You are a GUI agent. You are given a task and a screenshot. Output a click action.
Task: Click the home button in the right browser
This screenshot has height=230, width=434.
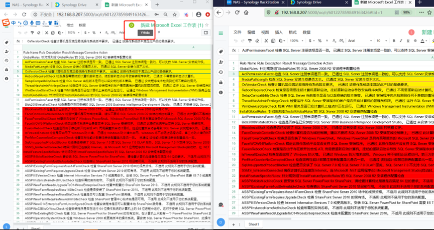tap(246, 13)
